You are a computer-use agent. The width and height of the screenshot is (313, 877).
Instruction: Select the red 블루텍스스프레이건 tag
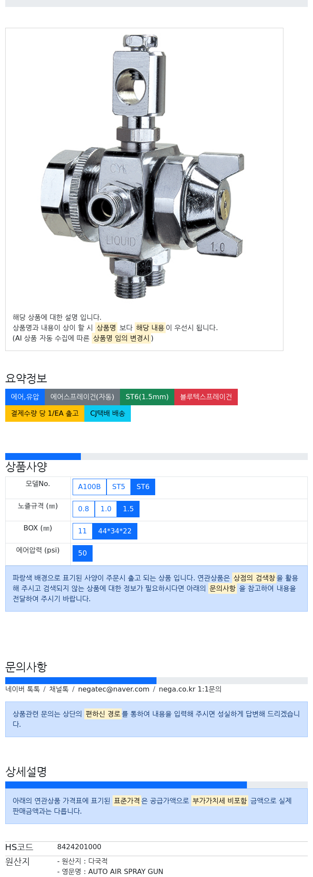[x=206, y=397]
